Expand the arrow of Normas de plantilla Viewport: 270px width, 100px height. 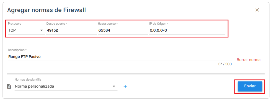pyautogui.click(x=114, y=87)
